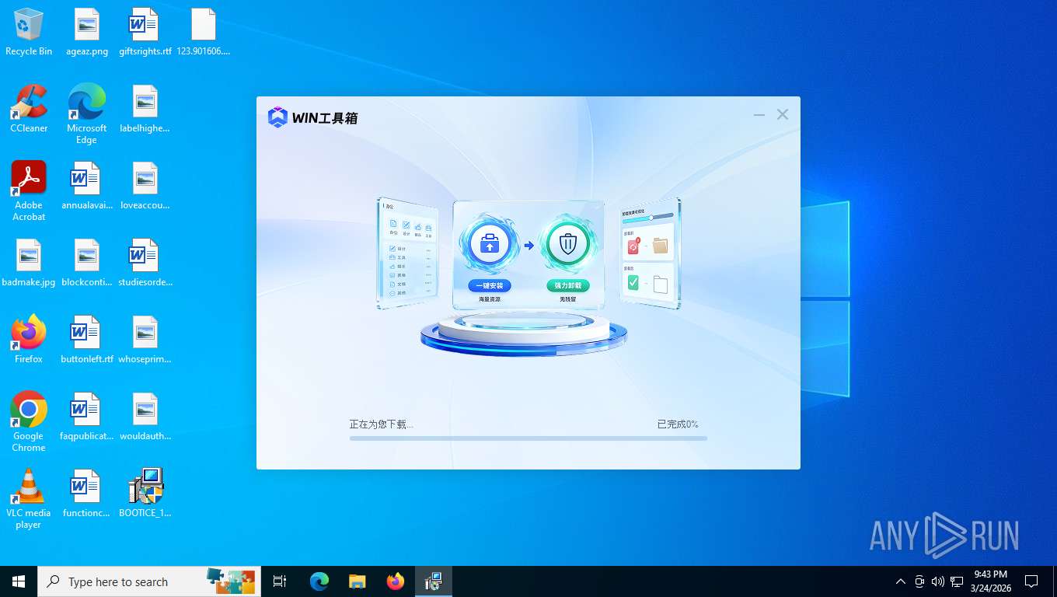1057x597 pixels.
Task: Click the Meet Now tray icon
Action: 919,581
